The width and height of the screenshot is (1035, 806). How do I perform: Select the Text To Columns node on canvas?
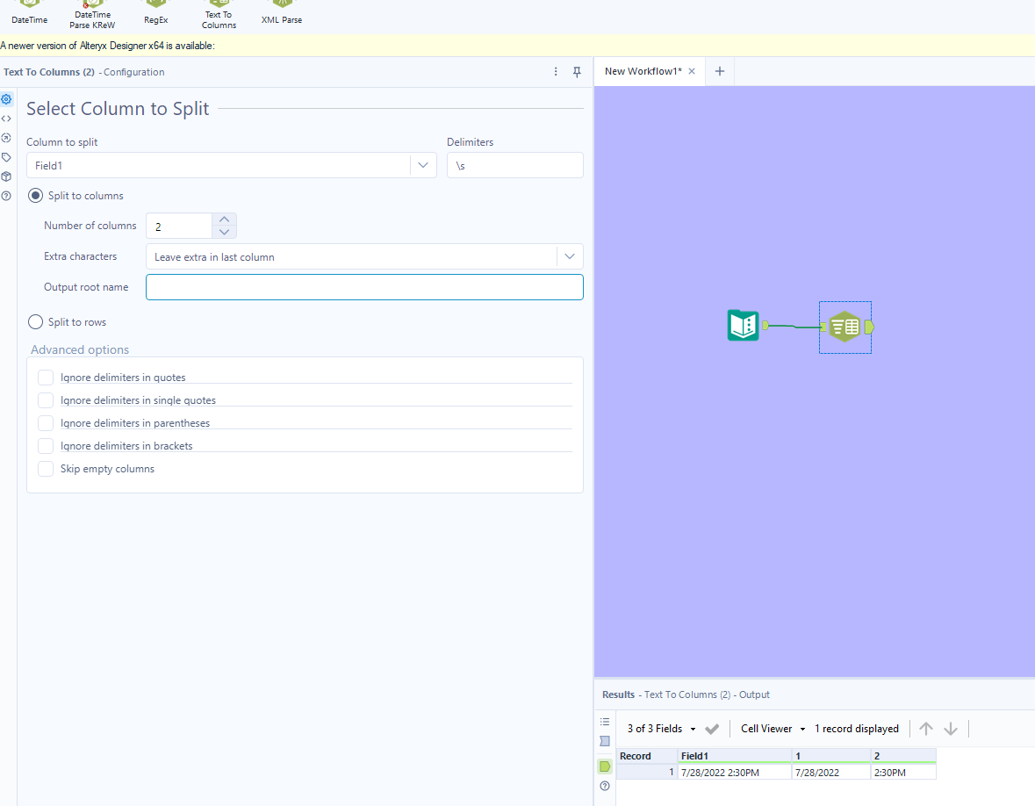click(x=845, y=327)
